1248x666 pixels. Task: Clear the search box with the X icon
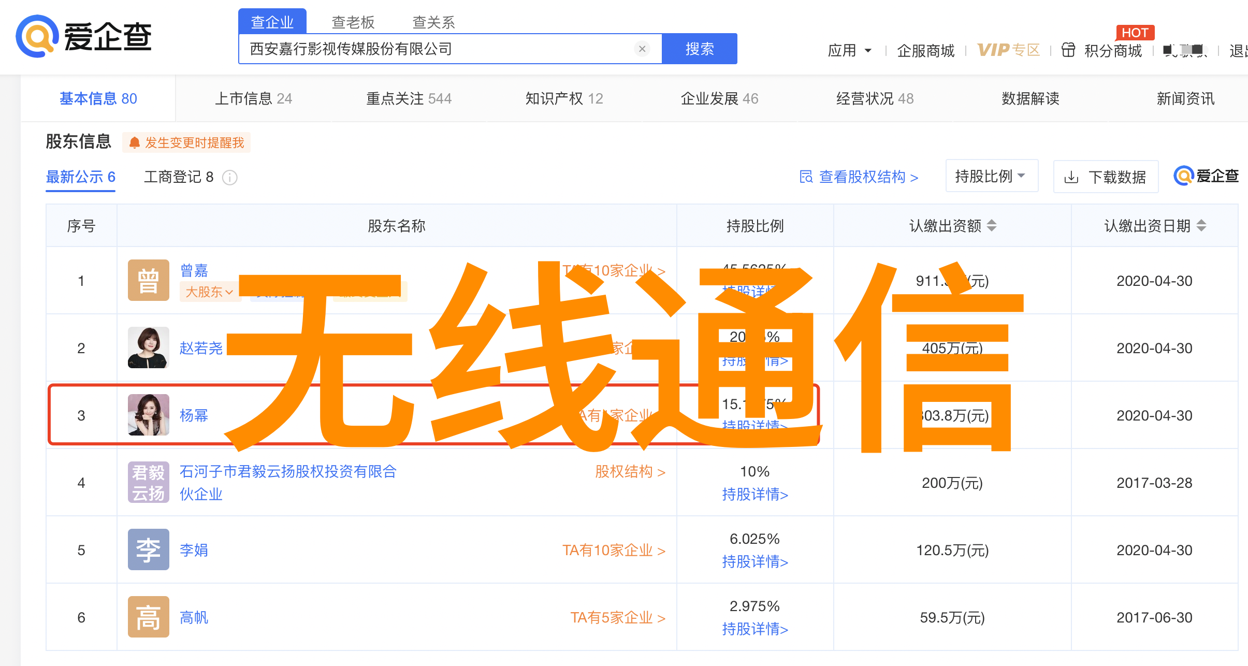tap(642, 49)
